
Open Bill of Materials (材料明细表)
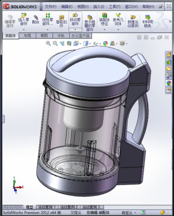(147, 21)
